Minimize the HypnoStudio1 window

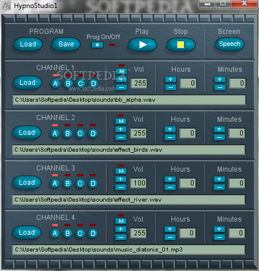pyautogui.click(x=207, y=4)
